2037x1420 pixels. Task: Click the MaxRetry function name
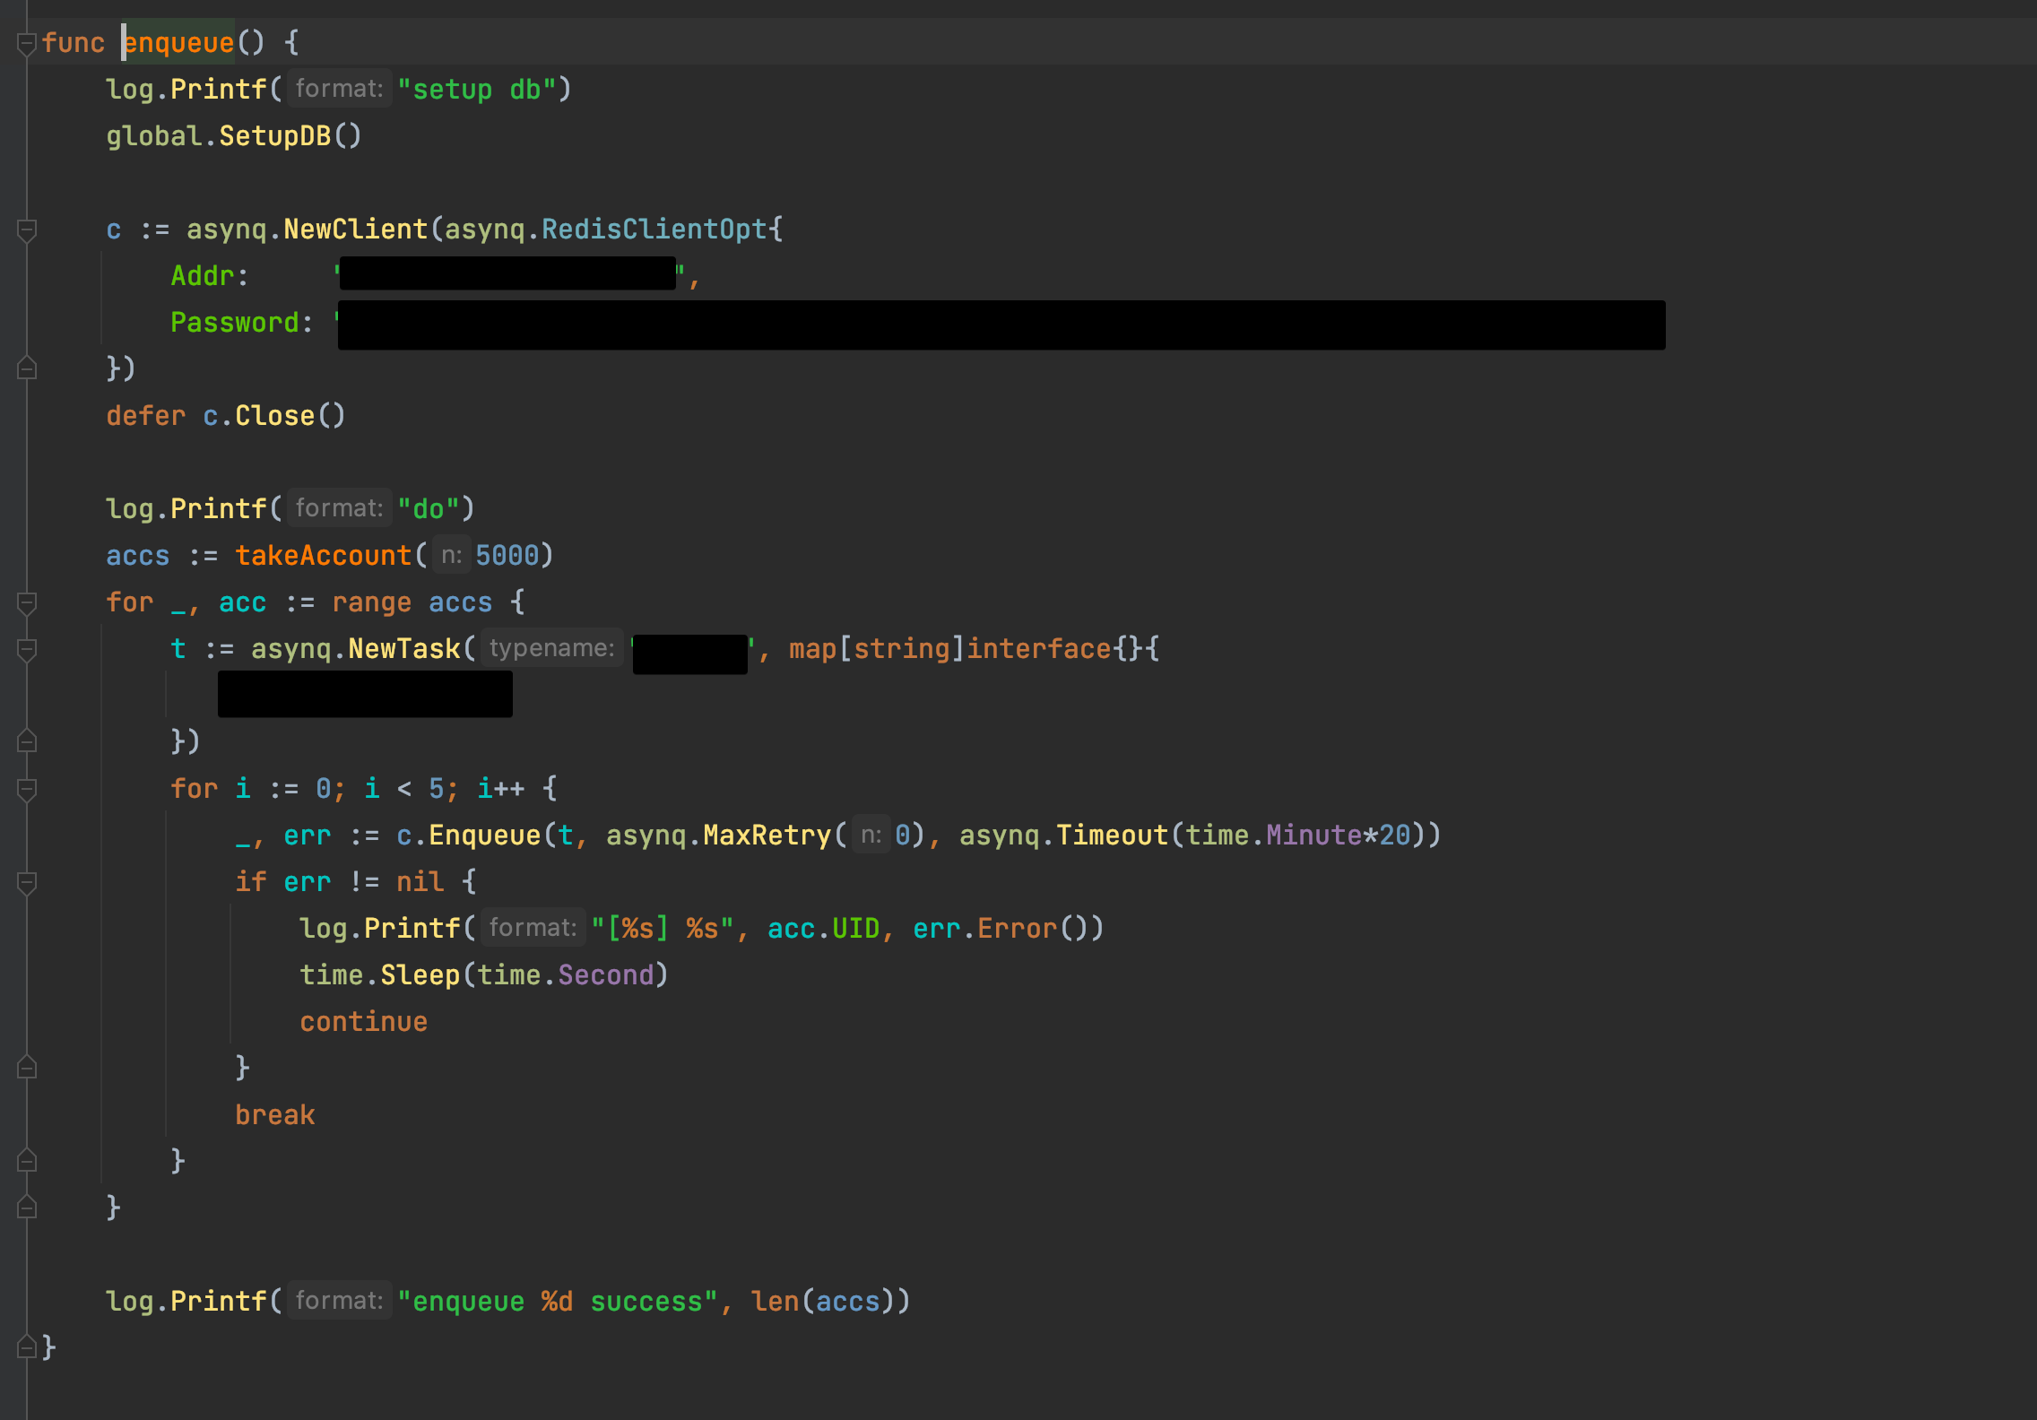tap(767, 836)
